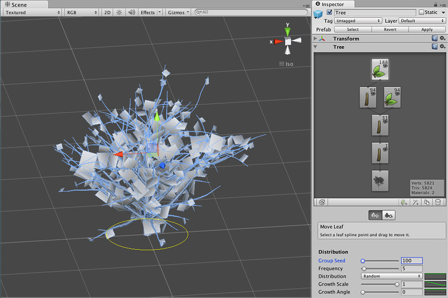The width and height of the screenshot is (448, 298).
Task: Toggle scene audio with the speaker icon
Action: pos(131,12)
